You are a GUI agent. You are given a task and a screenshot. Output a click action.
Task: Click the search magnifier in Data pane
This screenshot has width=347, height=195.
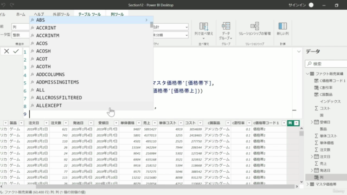coord(310,64)
